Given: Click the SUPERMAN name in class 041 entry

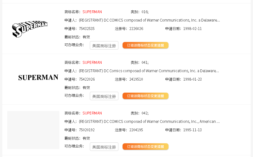Looking at the screenshot, I should tap(92, 62).
